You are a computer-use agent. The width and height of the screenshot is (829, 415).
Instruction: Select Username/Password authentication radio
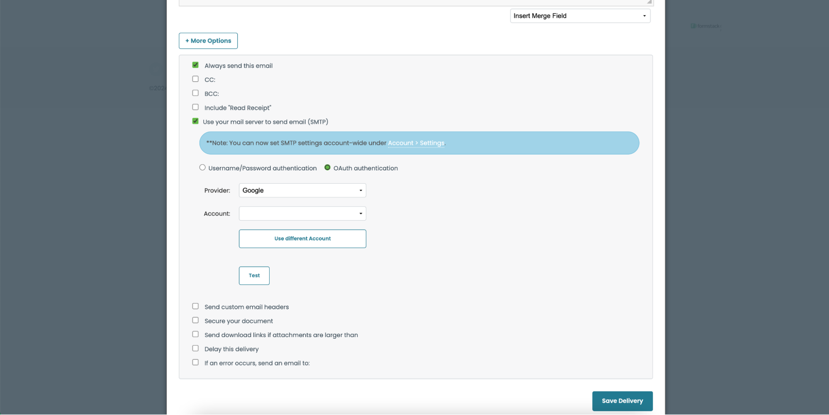point(202,168)
